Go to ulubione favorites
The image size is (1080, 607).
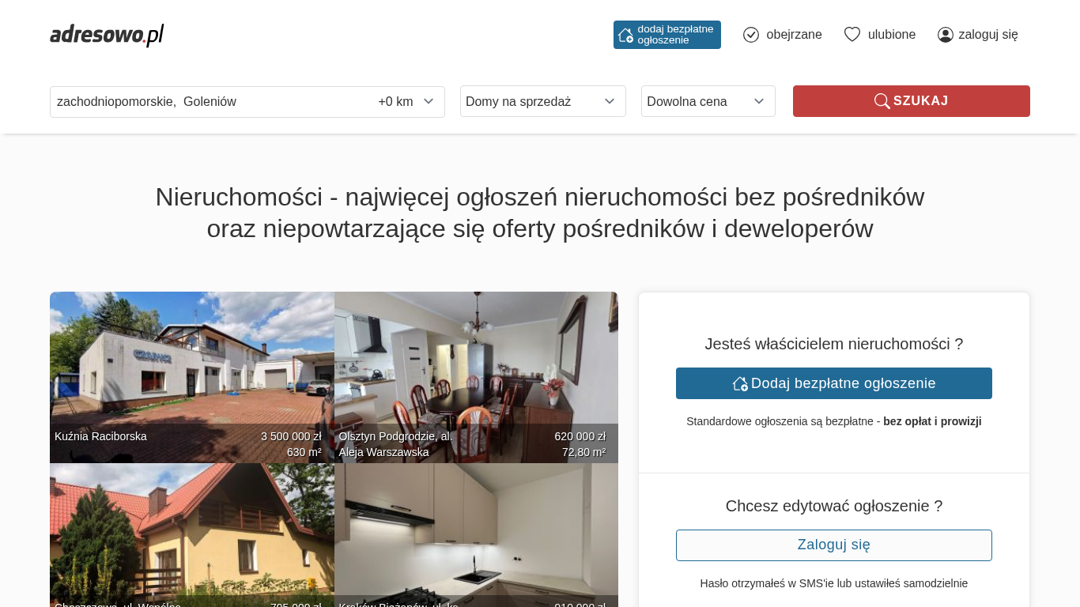point(891,35)
